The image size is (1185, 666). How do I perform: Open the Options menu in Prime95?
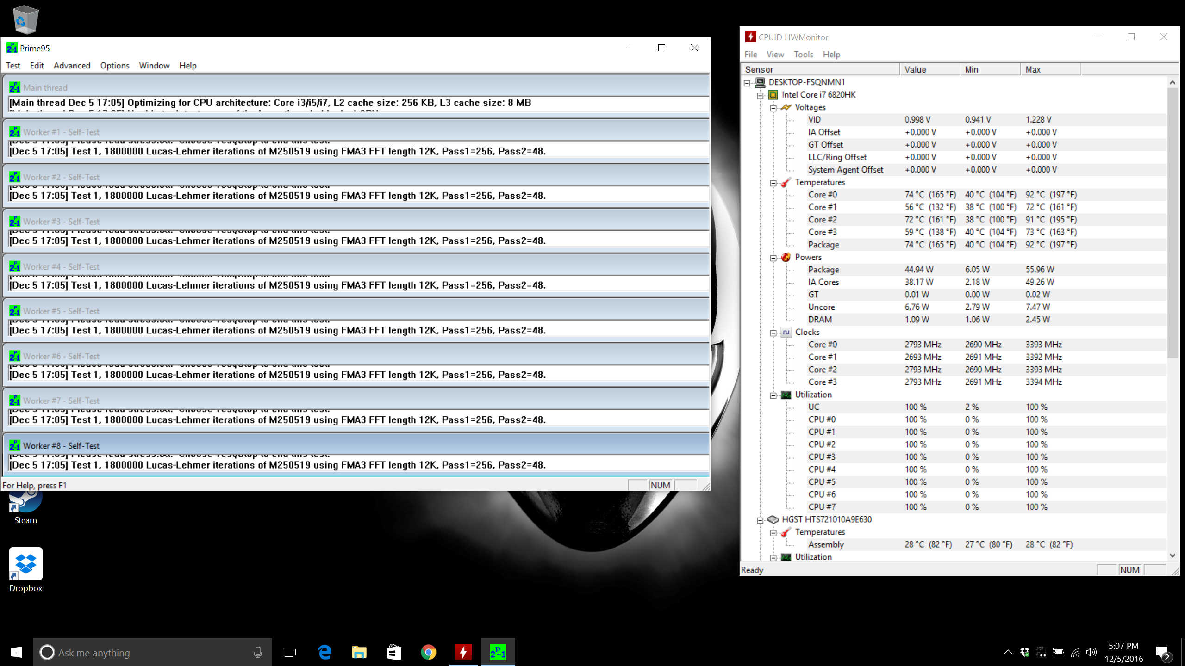tap(115, 65)
